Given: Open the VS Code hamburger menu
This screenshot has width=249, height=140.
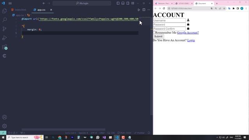Looking at the screenshot, I should pos(10,3).
